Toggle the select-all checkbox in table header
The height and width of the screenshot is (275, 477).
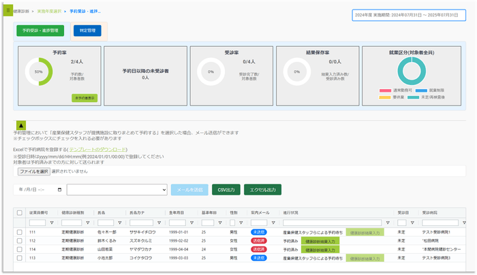[19, 213]
